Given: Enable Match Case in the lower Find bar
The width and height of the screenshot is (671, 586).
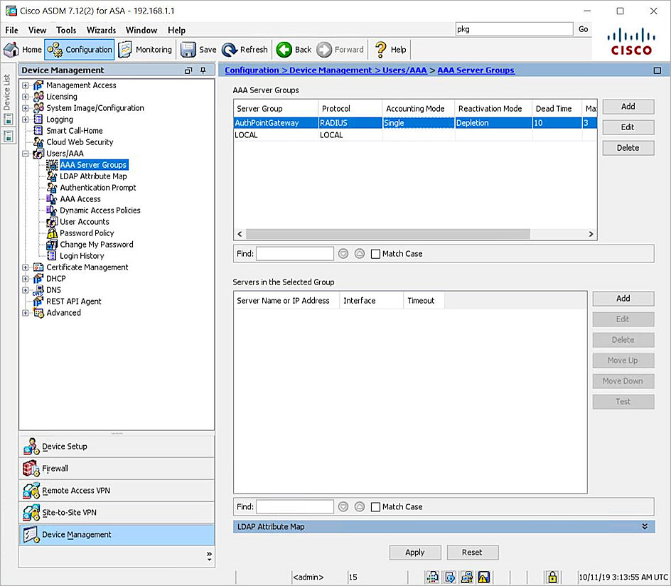Looking at the screenshot, I should click(x=375, y=506).
